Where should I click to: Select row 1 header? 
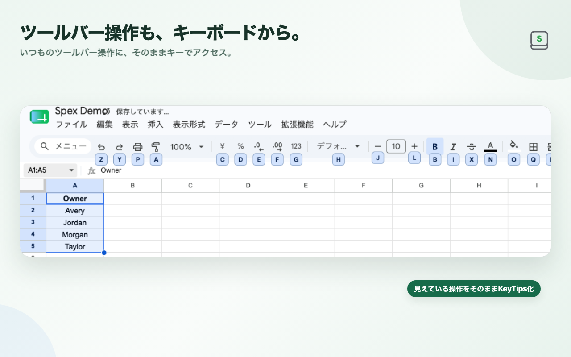tap(33, 198)
